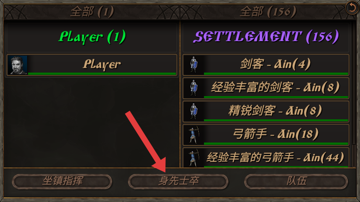Select the 精锐剑客 - Ain(8) row
The image size is (360, 202).
pos(266,111)
